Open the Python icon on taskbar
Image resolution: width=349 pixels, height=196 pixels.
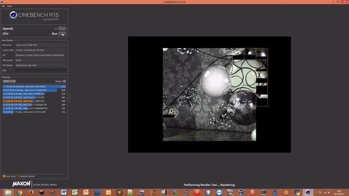(x=297, y=192)
